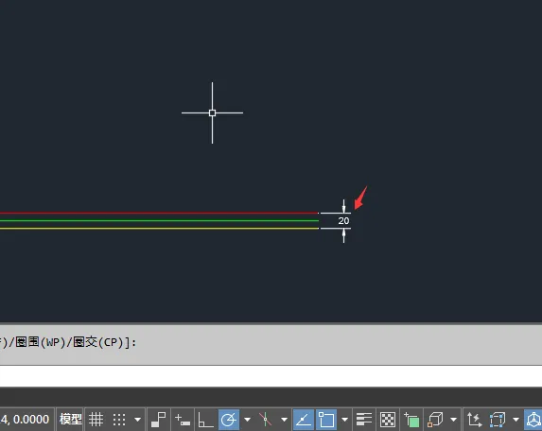Open snap mode settings dropdown arrow
542x431 pixels.
pos(137,420)
